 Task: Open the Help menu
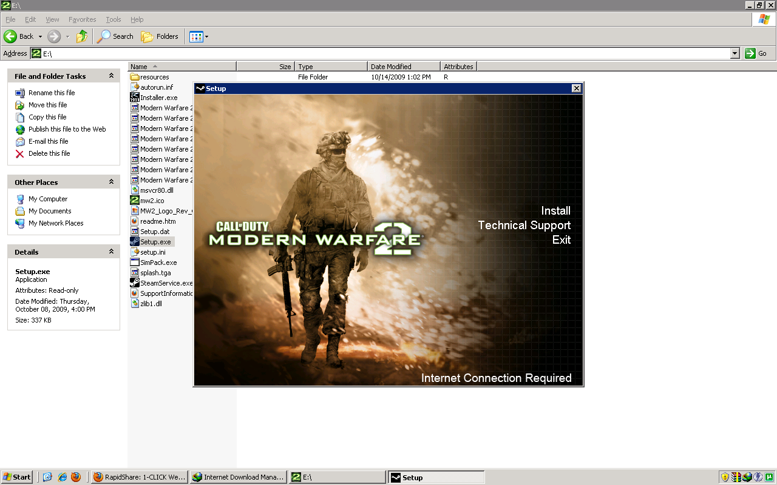tap(137, 19)
